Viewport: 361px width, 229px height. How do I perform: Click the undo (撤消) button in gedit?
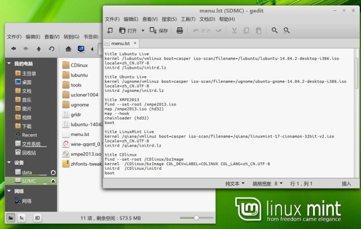[x=202, y=30]
